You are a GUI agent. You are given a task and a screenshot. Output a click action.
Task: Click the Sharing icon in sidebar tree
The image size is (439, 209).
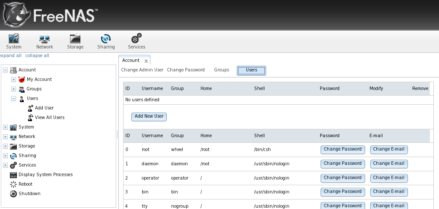13,156
